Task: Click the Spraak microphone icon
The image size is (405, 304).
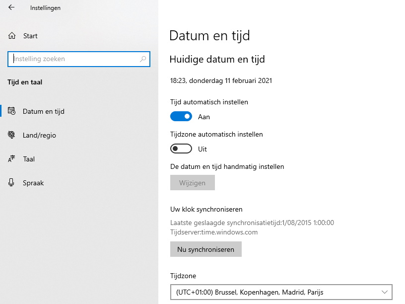Action: 11,182
